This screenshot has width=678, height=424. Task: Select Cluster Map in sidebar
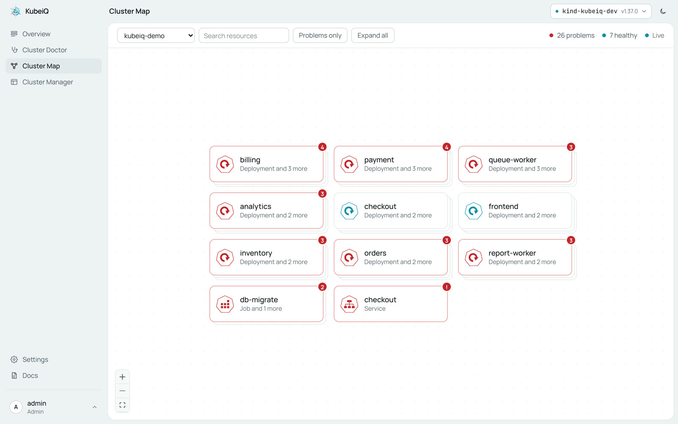click(x=54, y=66)
